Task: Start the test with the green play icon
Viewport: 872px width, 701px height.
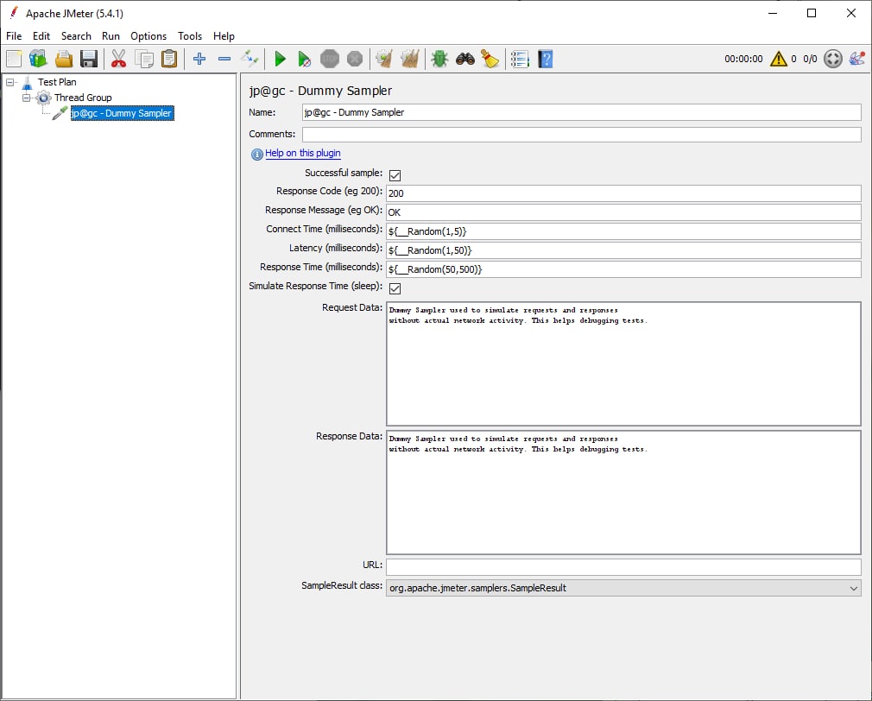Action: click(280, 59)
